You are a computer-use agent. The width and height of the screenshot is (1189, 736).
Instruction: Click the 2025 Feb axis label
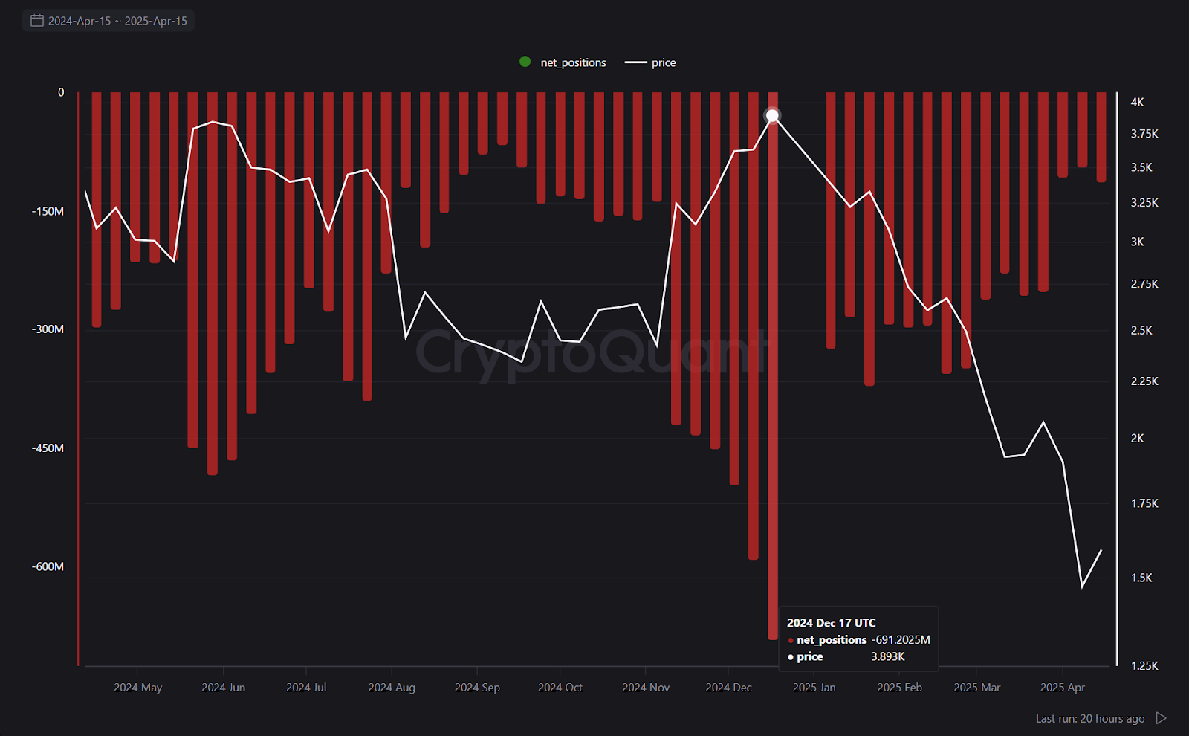(899, 687)
